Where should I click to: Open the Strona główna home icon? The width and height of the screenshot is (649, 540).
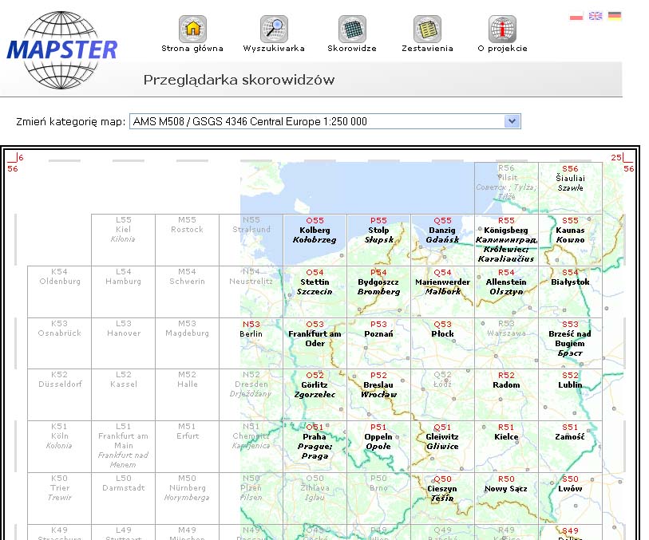(192, 29)
